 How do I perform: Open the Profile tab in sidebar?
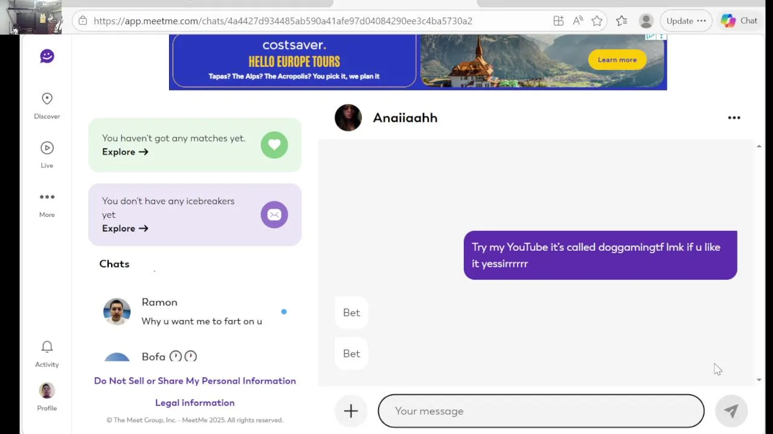47,397
